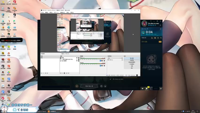Open the chat icon at League client bottom

(142, 89)
